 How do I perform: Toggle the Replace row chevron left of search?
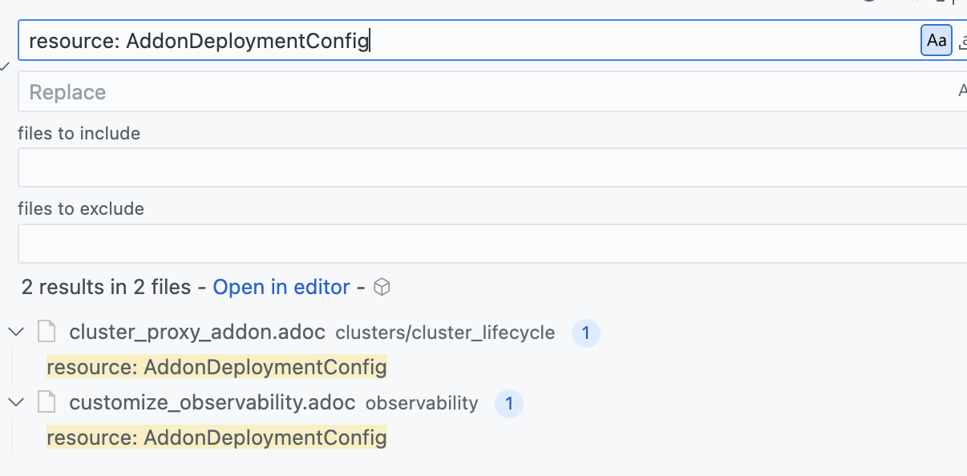tap(5, 66)
